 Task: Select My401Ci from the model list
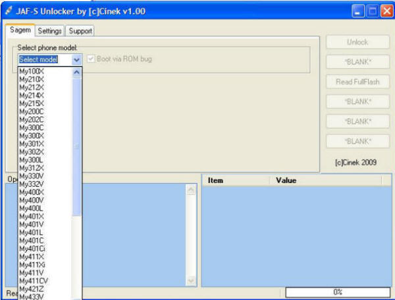tap(45, 249)
